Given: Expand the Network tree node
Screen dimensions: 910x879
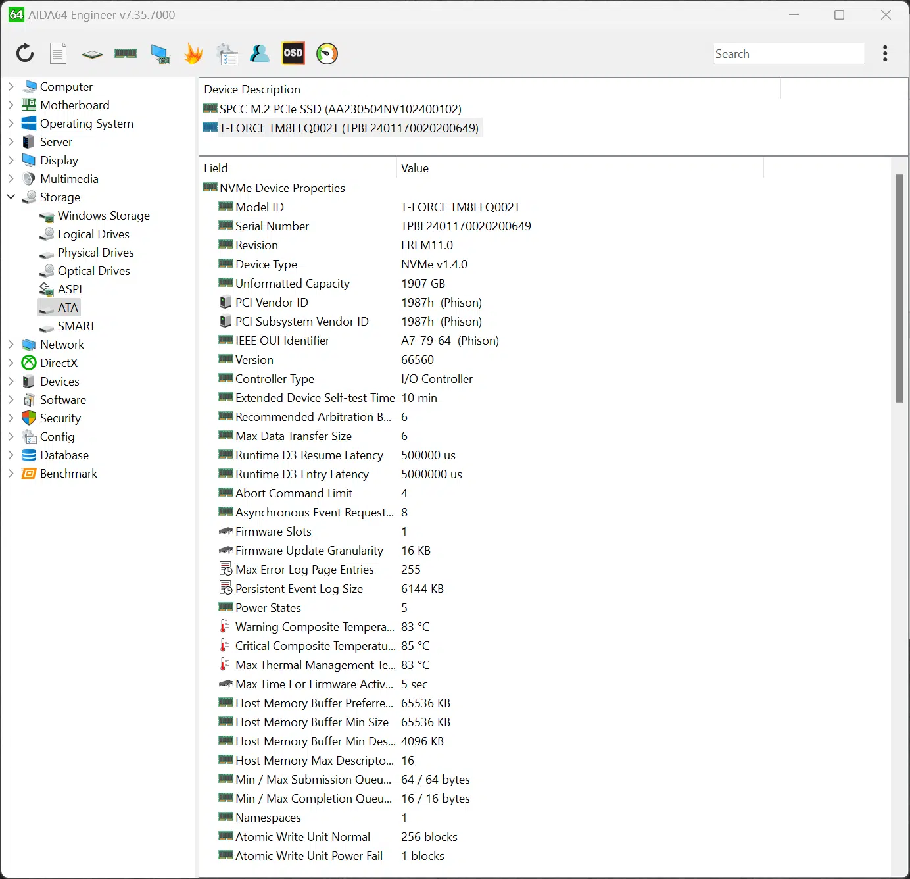Looking at the screenshot, I should point(11,344).
